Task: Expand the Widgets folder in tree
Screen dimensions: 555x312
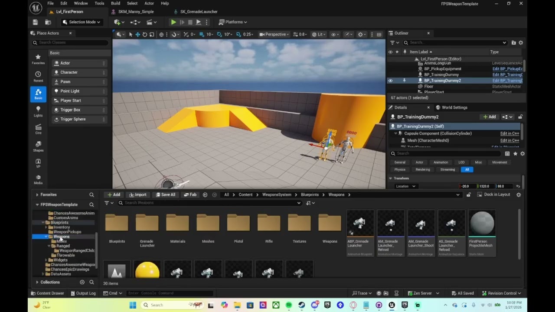Action: coord(46,260)
